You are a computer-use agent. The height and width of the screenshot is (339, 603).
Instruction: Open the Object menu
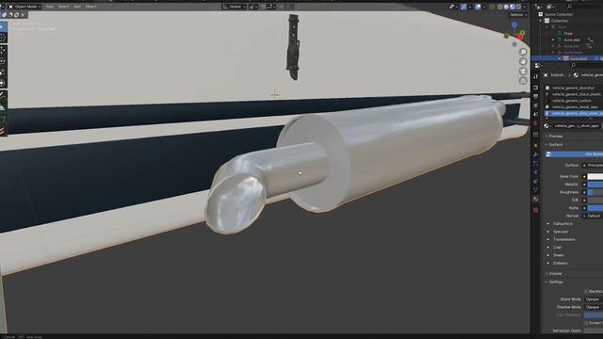click(91, 7)
